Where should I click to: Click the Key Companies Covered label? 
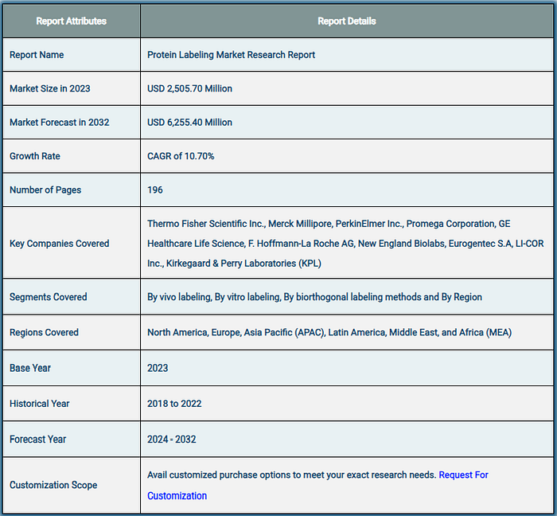coord(60,244)
